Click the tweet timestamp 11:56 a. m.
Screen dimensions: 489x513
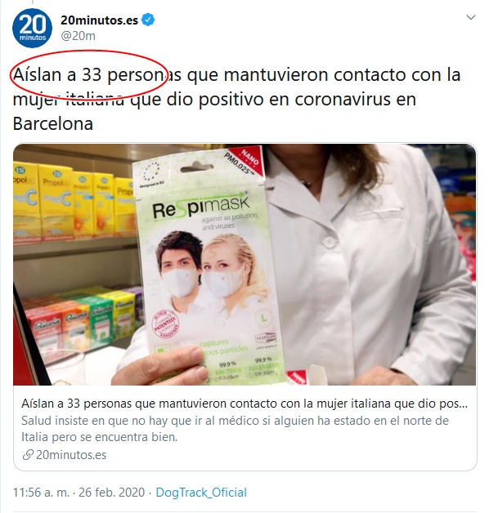click(41, 493)
